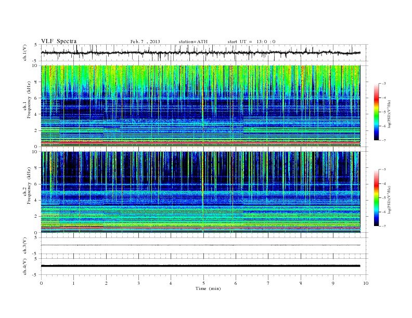
Task: Select the "Feb. 7 , 2013" date text
Action: click(145, 42)
